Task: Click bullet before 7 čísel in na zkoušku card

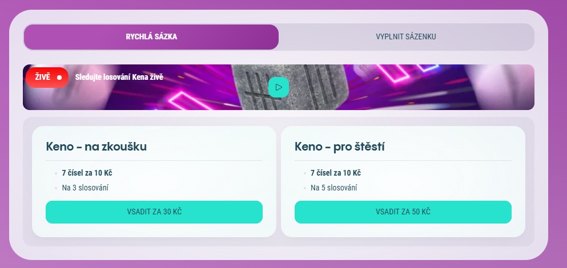Action: point(56,173)
